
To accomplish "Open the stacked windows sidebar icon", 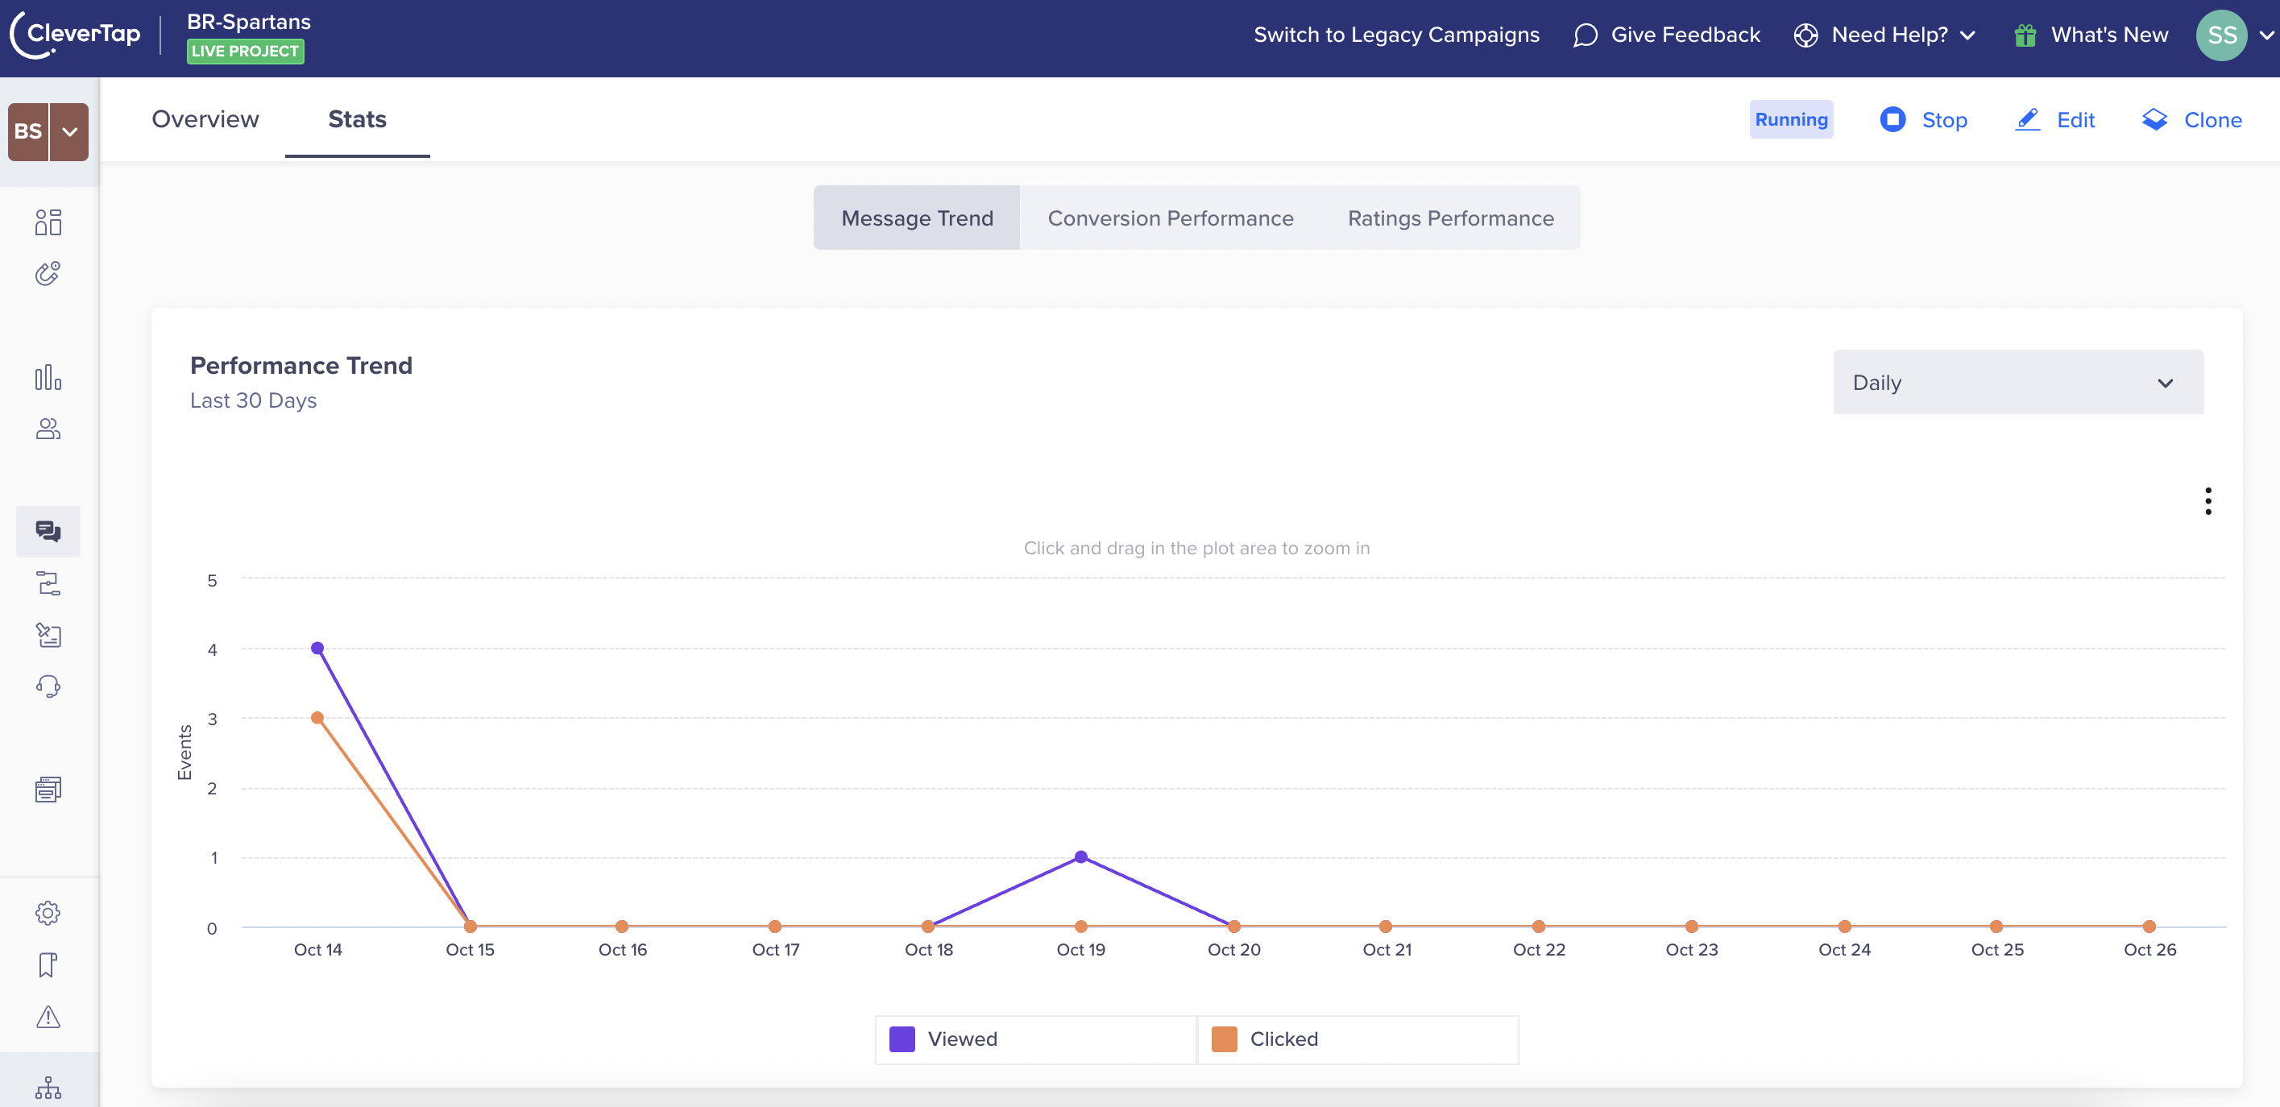I will (x=48, y=790).
